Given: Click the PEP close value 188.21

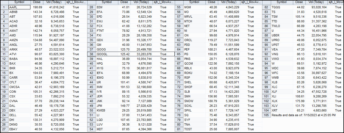Looking at the screenshot, I should tap(211, 49).
